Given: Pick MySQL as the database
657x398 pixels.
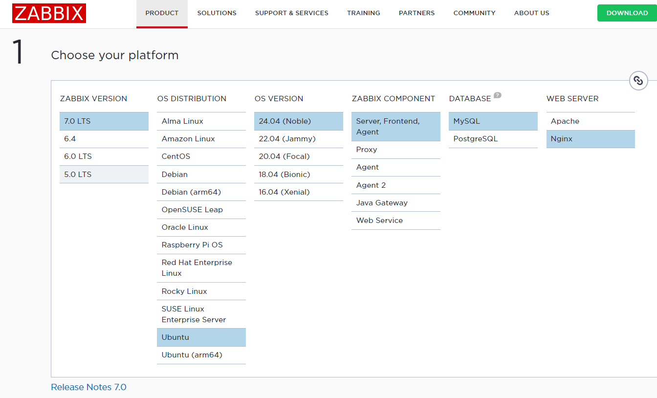Looking at the screenshot, I should click(x=493, y=121).
